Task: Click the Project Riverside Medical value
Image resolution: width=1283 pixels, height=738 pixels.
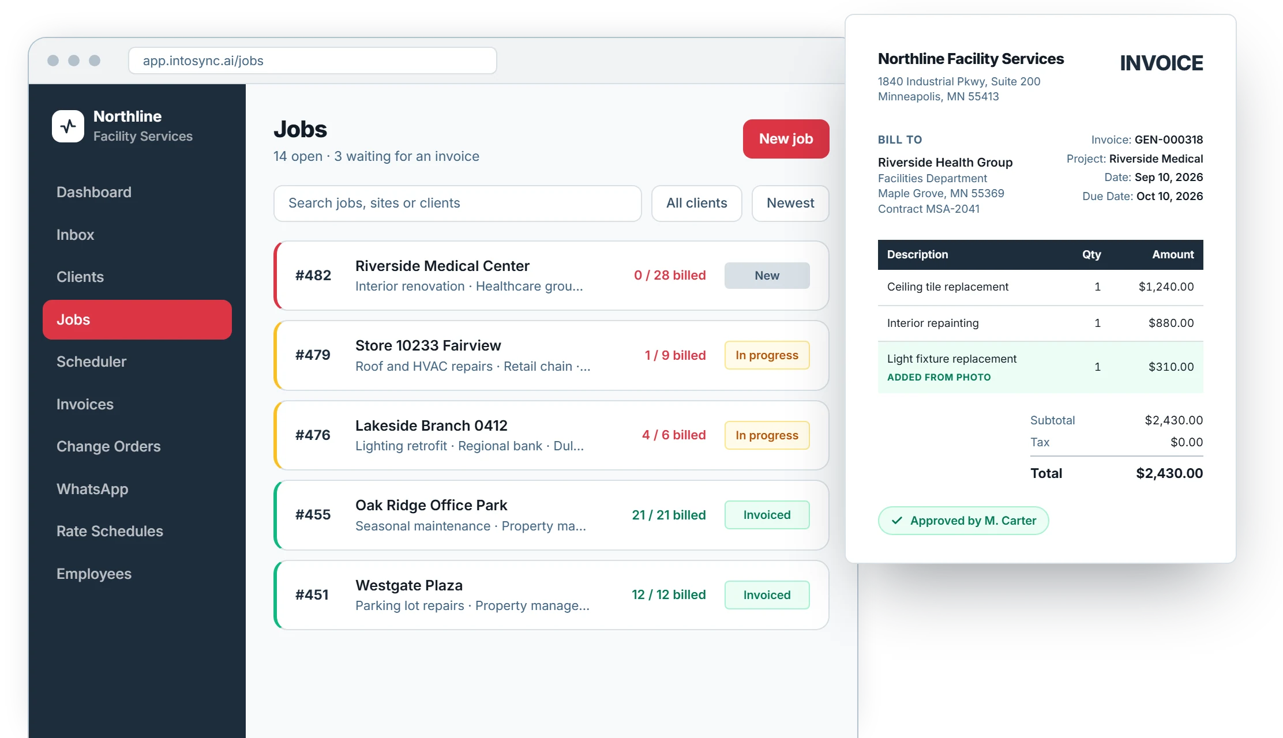Action: (1156, 159)
